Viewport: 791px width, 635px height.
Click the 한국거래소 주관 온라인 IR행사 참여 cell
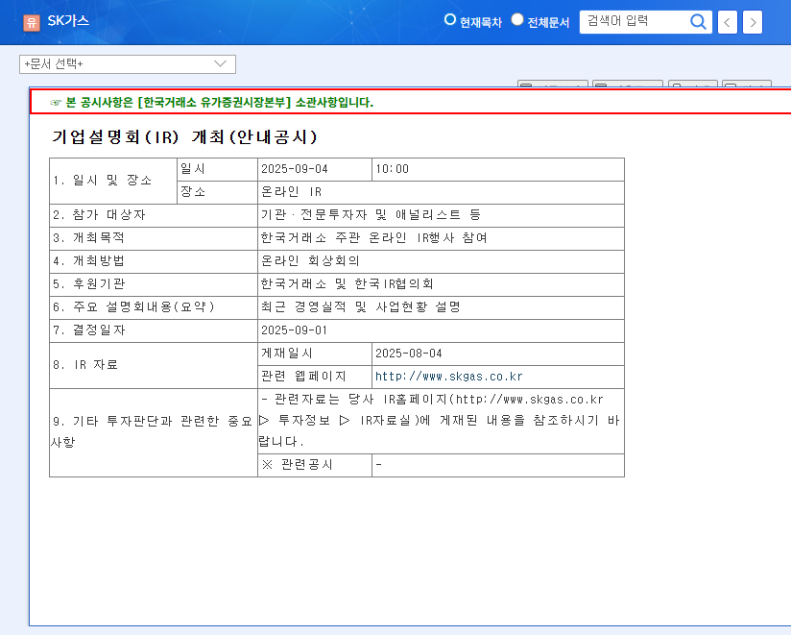[x=441, y=238]
